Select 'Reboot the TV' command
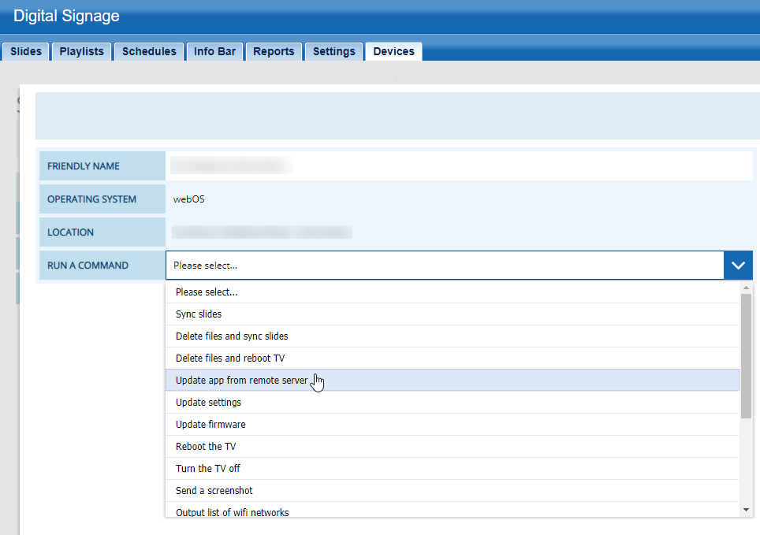 pos(206,447)
